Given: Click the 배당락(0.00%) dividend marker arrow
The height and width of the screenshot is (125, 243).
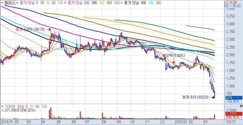Looking at the screenshot, I should coord(174,60).
